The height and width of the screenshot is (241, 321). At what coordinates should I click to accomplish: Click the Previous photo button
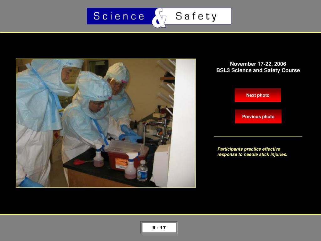click(258, 116)
